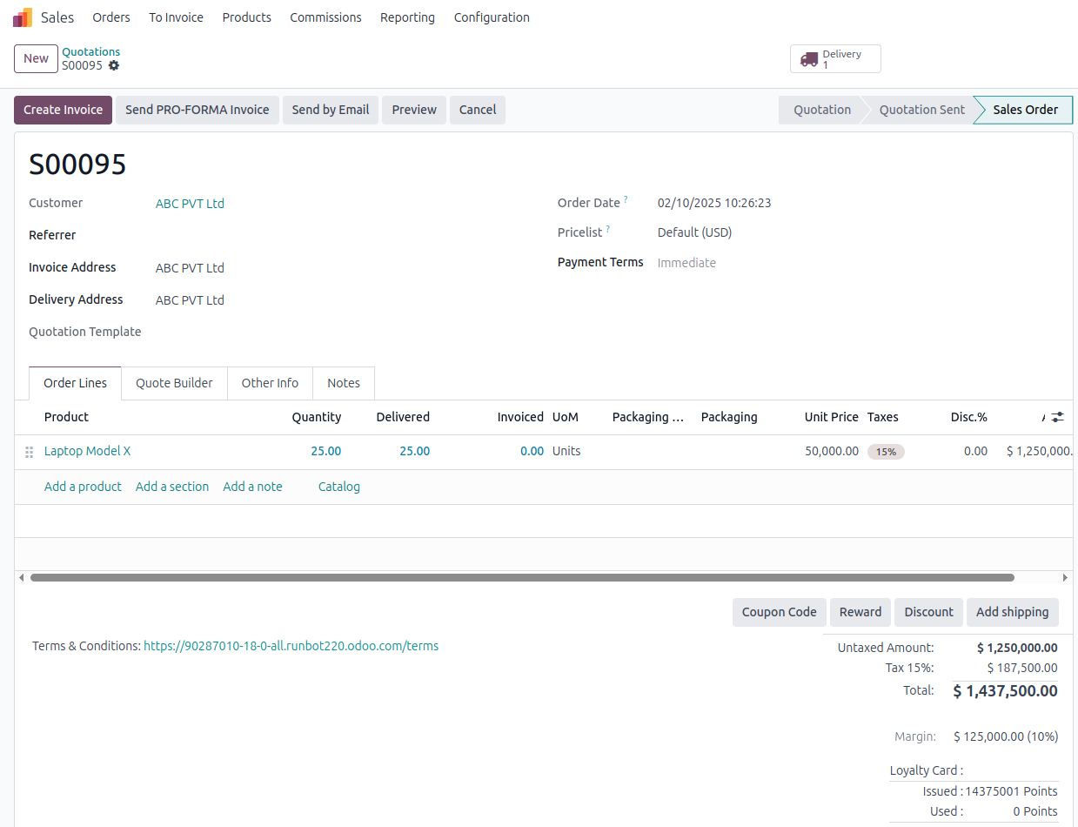The width and height of the screenshot is (1078, 827).
Task: Switch to the Other Info tab
Action: click(270, 383)
